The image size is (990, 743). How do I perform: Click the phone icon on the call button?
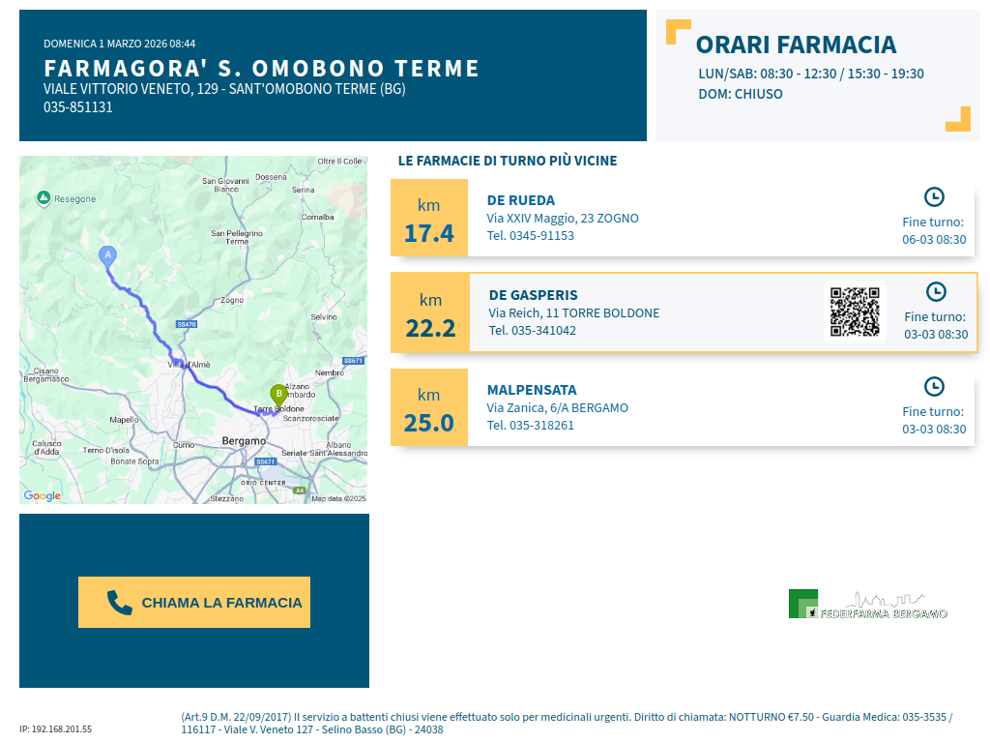[x=119, y=603]
